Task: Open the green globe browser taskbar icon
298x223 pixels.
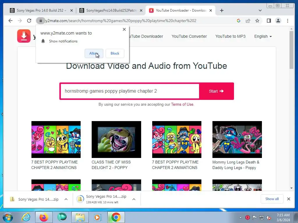Action: 62,217
